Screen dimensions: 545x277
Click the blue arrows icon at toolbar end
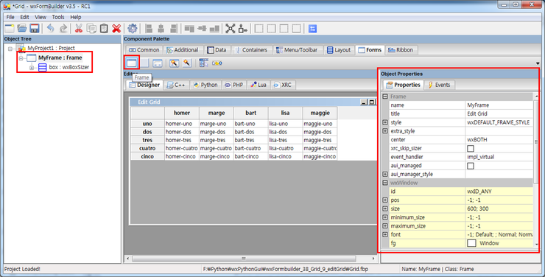[312, 29]
